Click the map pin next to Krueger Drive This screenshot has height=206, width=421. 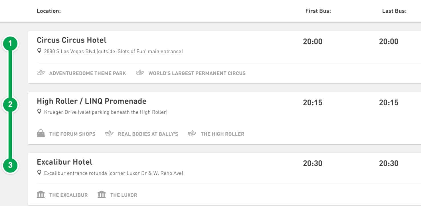click(x=39, y=112)
